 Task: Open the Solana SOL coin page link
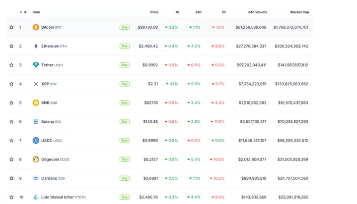tap(51, 121)
